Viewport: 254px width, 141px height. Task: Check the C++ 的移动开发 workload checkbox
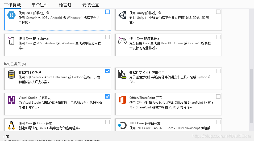coord(107,37)
